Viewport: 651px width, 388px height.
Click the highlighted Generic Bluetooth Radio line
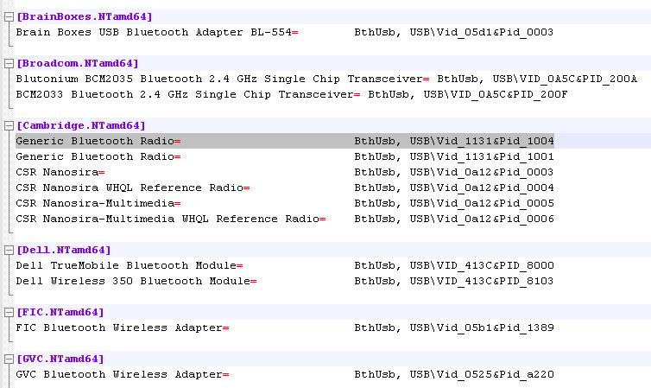tap(285, 141)
